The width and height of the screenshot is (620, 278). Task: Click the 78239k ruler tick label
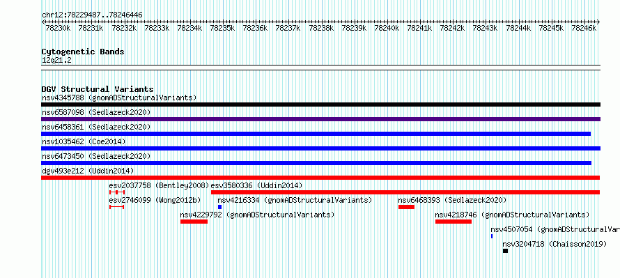355,28
